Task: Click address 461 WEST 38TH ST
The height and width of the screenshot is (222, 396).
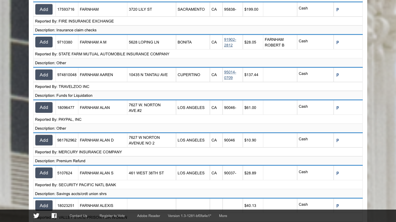Action: pos(146,173)
